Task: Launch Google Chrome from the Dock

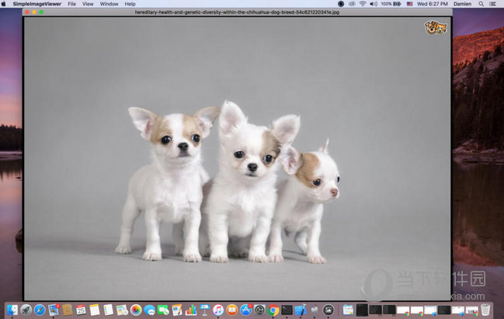Action: click(273, 310)
